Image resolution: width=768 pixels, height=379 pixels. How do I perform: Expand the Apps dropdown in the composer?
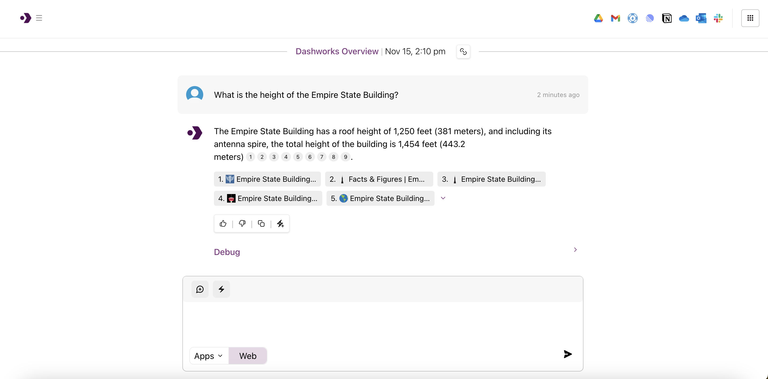click(x=208, y=355)
